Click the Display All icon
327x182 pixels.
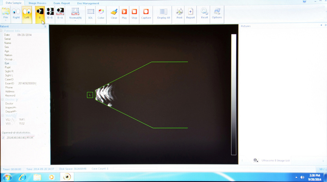(x=163, y=14)
